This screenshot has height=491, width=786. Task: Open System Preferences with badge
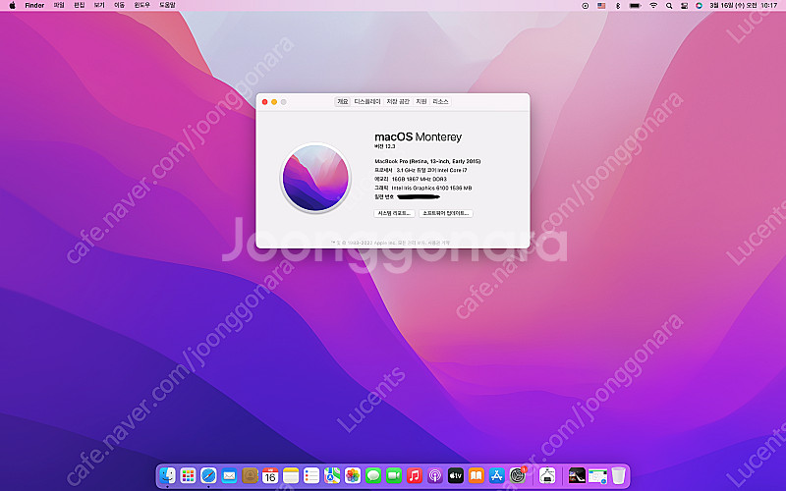(x=518, y=475)
